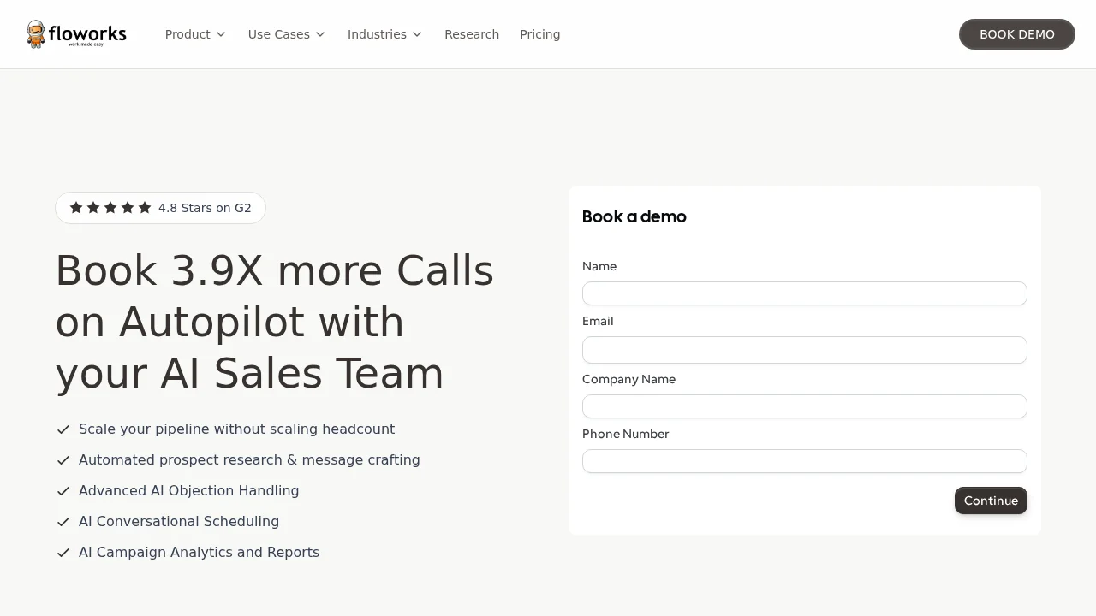Click the fifth star in the G2 rating

145,207
